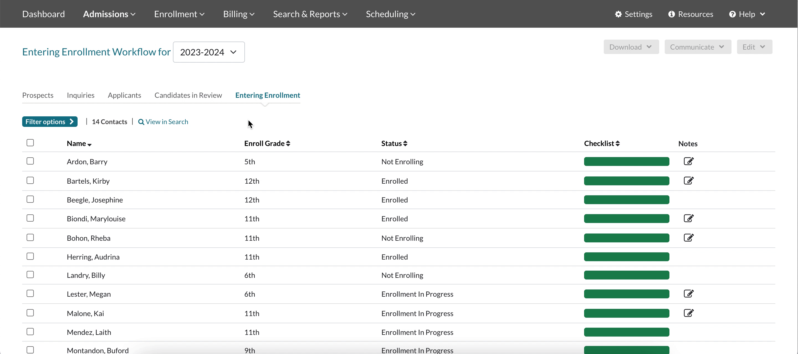Viewport: 798px width, 354px height.
Task: Click the Settings gear icon
Action: [x=618, y=14]
